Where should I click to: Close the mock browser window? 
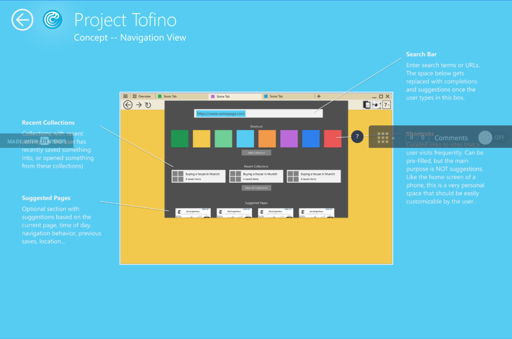(x=387, y=96)
